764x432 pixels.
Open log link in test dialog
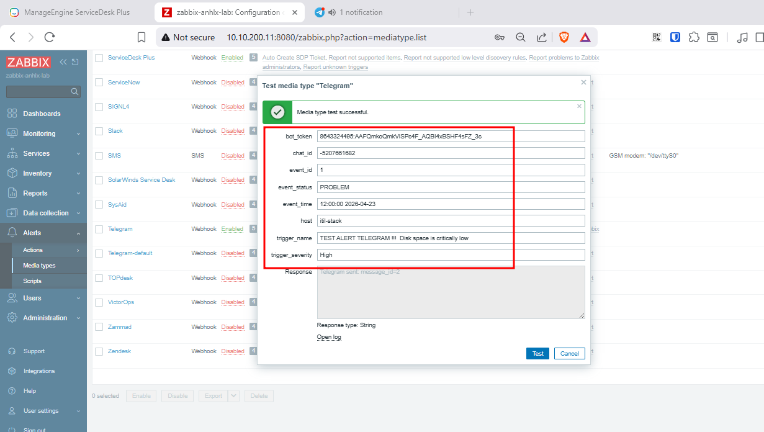(x=329, y=337)
